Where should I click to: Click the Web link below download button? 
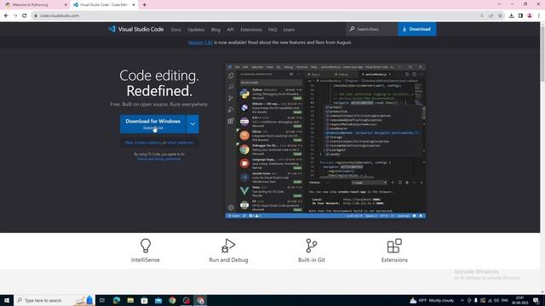129,143
